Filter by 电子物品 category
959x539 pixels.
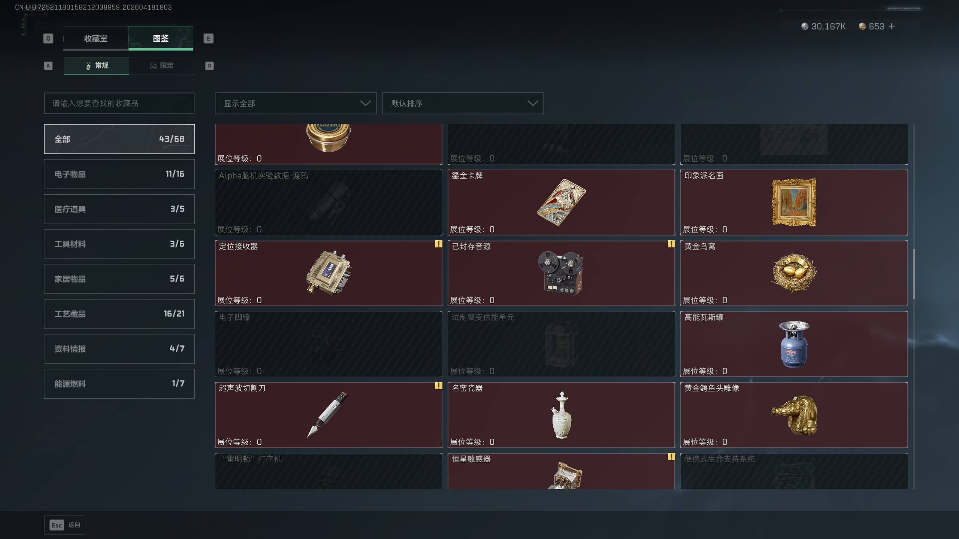tap(119, 174)
